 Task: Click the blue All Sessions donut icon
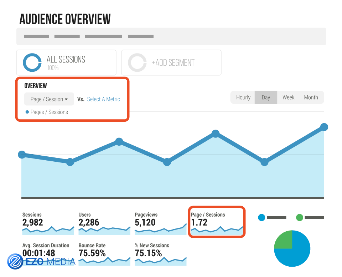(x=32, y=62)
